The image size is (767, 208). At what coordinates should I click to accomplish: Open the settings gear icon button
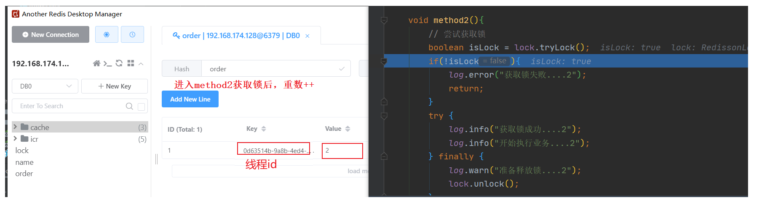[x=107, y=34]
